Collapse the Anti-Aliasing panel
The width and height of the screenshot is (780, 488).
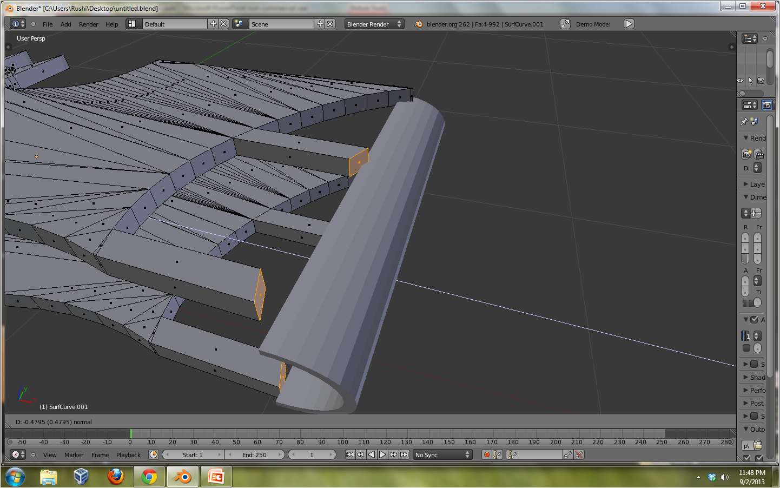point(746,320)
